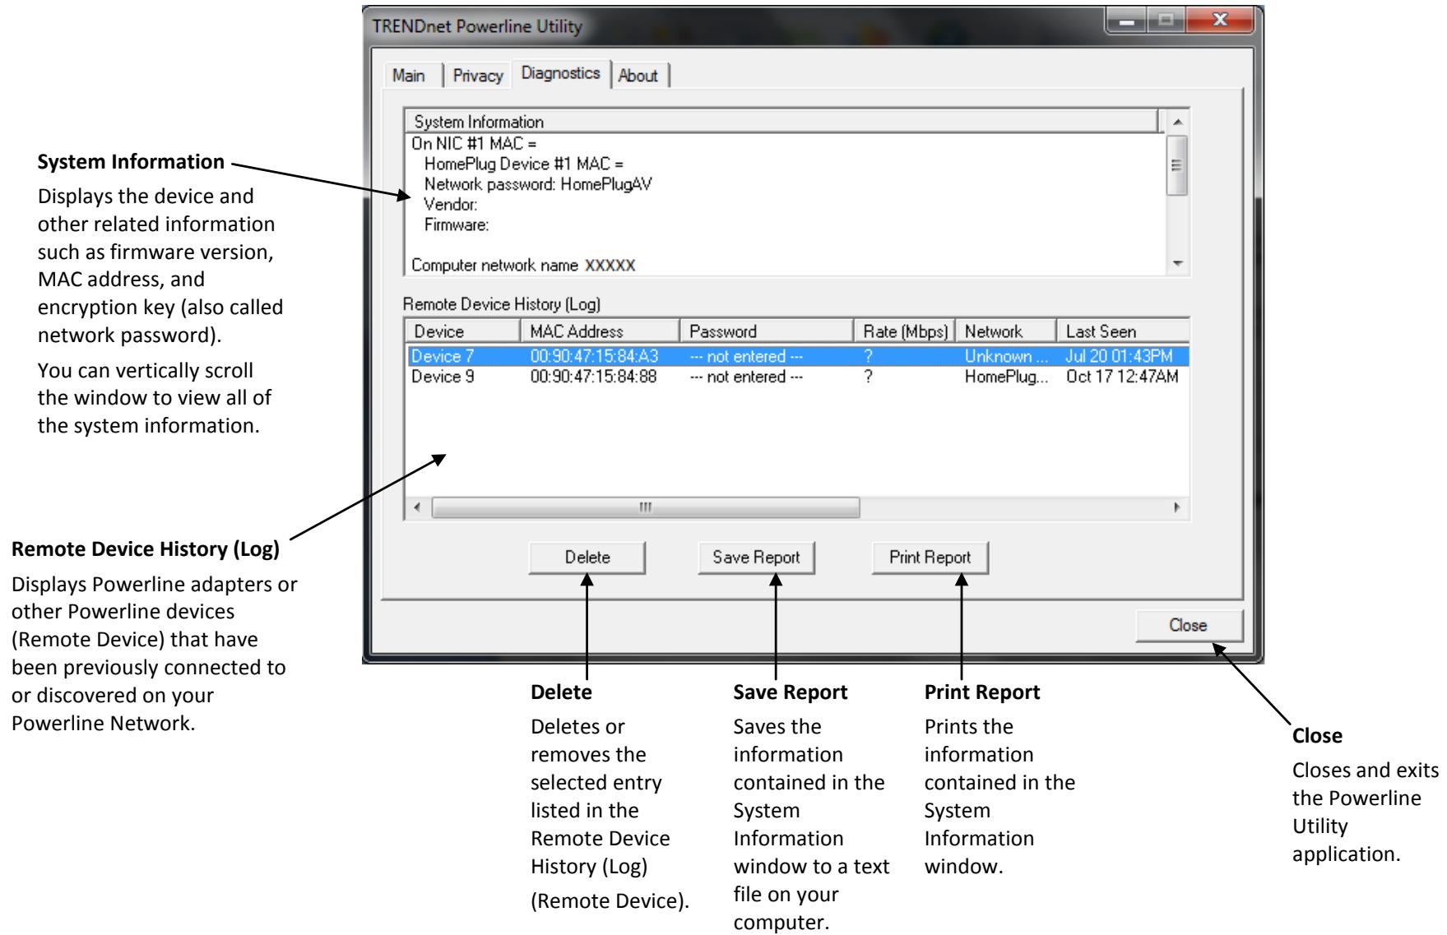Screen dimensions: 1447x935
Task: Click the HomePlug... network cell
Action: 1005,377
